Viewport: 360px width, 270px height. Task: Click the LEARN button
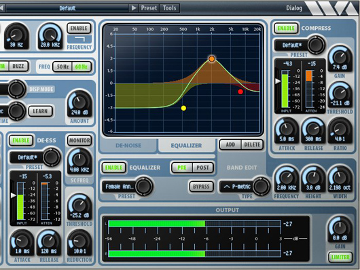[40, 111]
